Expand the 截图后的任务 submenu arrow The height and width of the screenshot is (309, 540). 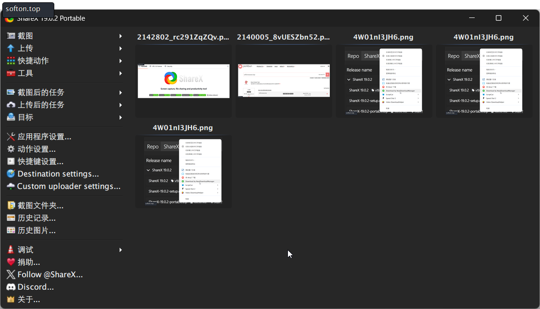pos(121,92)
